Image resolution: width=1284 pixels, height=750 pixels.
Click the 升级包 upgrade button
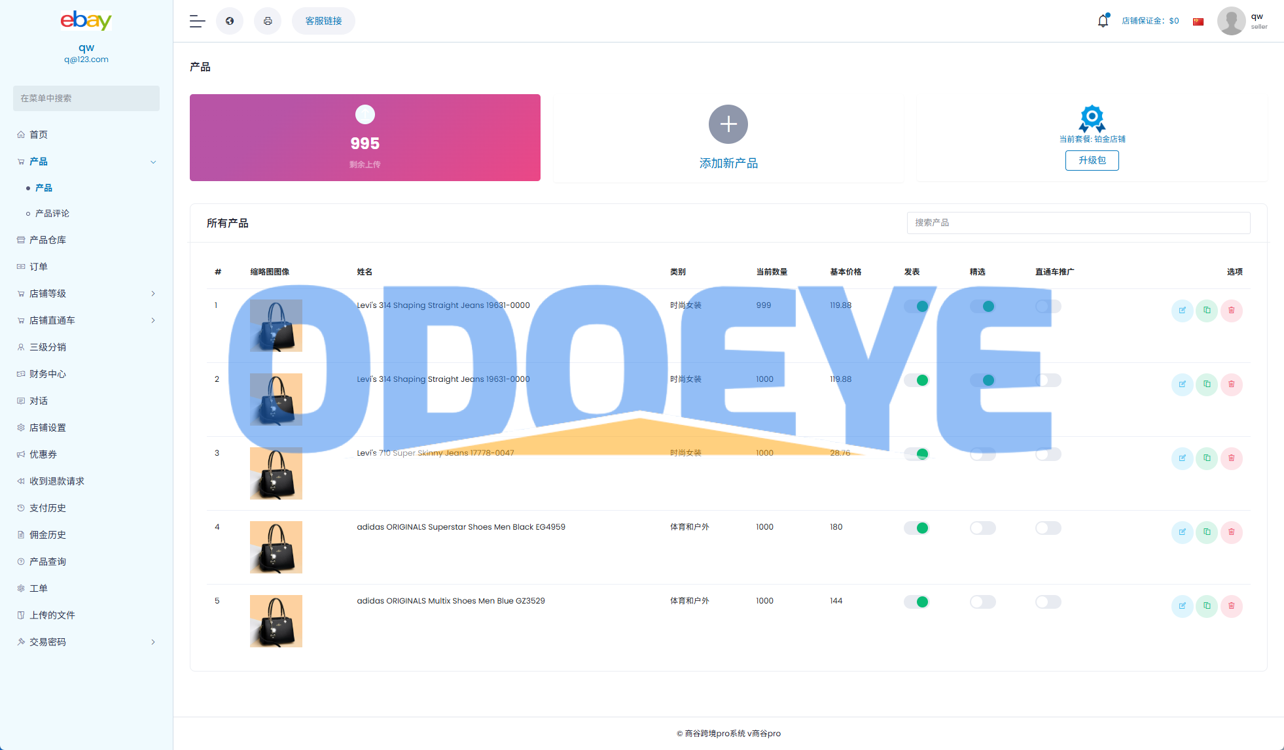pos(1092,160)
